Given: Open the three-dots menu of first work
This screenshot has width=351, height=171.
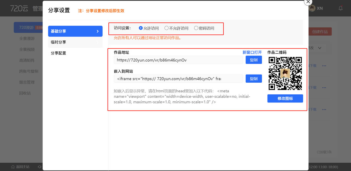Looking at the screenshot, I should coord(324,66).
